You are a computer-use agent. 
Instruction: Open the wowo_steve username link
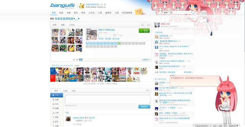coord(78,118)
